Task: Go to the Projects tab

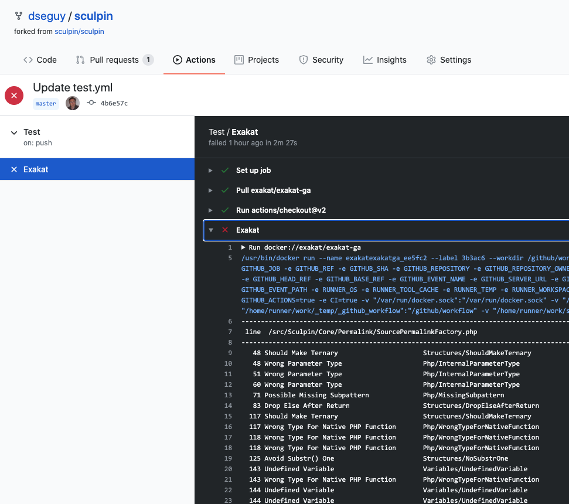Action: pos(257,60)
